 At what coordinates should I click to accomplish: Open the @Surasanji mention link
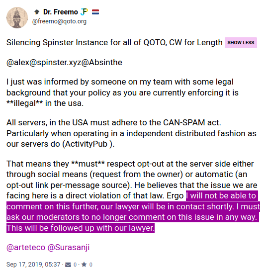point(69,247)
